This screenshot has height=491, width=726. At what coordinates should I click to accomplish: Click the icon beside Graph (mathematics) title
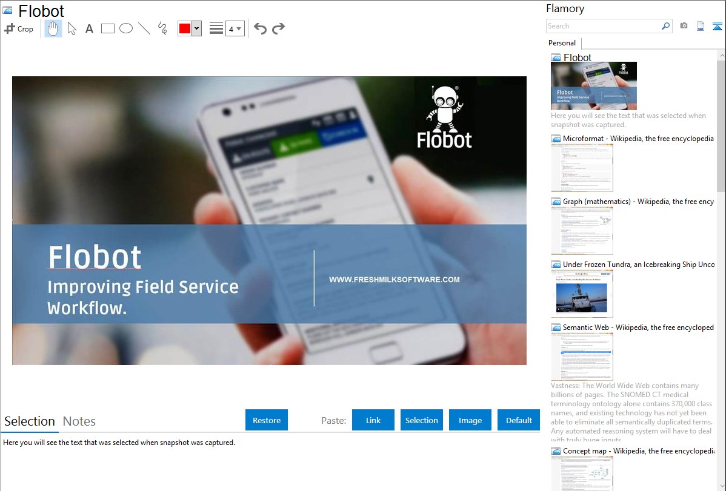coord(556,202)
